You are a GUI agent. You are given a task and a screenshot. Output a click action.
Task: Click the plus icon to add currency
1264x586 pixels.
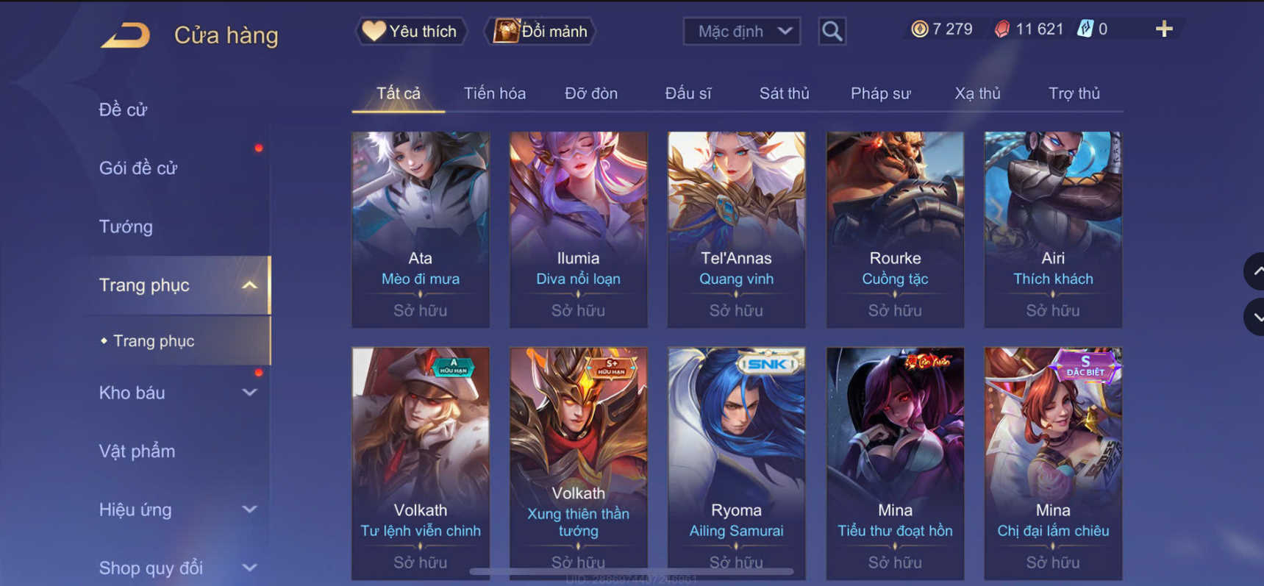click(1164, 29)
